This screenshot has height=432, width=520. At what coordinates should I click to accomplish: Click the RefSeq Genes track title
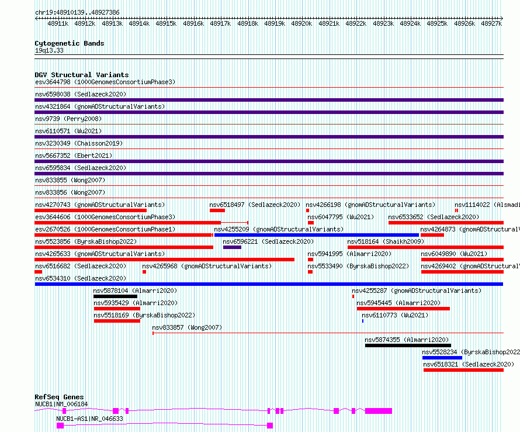coord(59,397)
